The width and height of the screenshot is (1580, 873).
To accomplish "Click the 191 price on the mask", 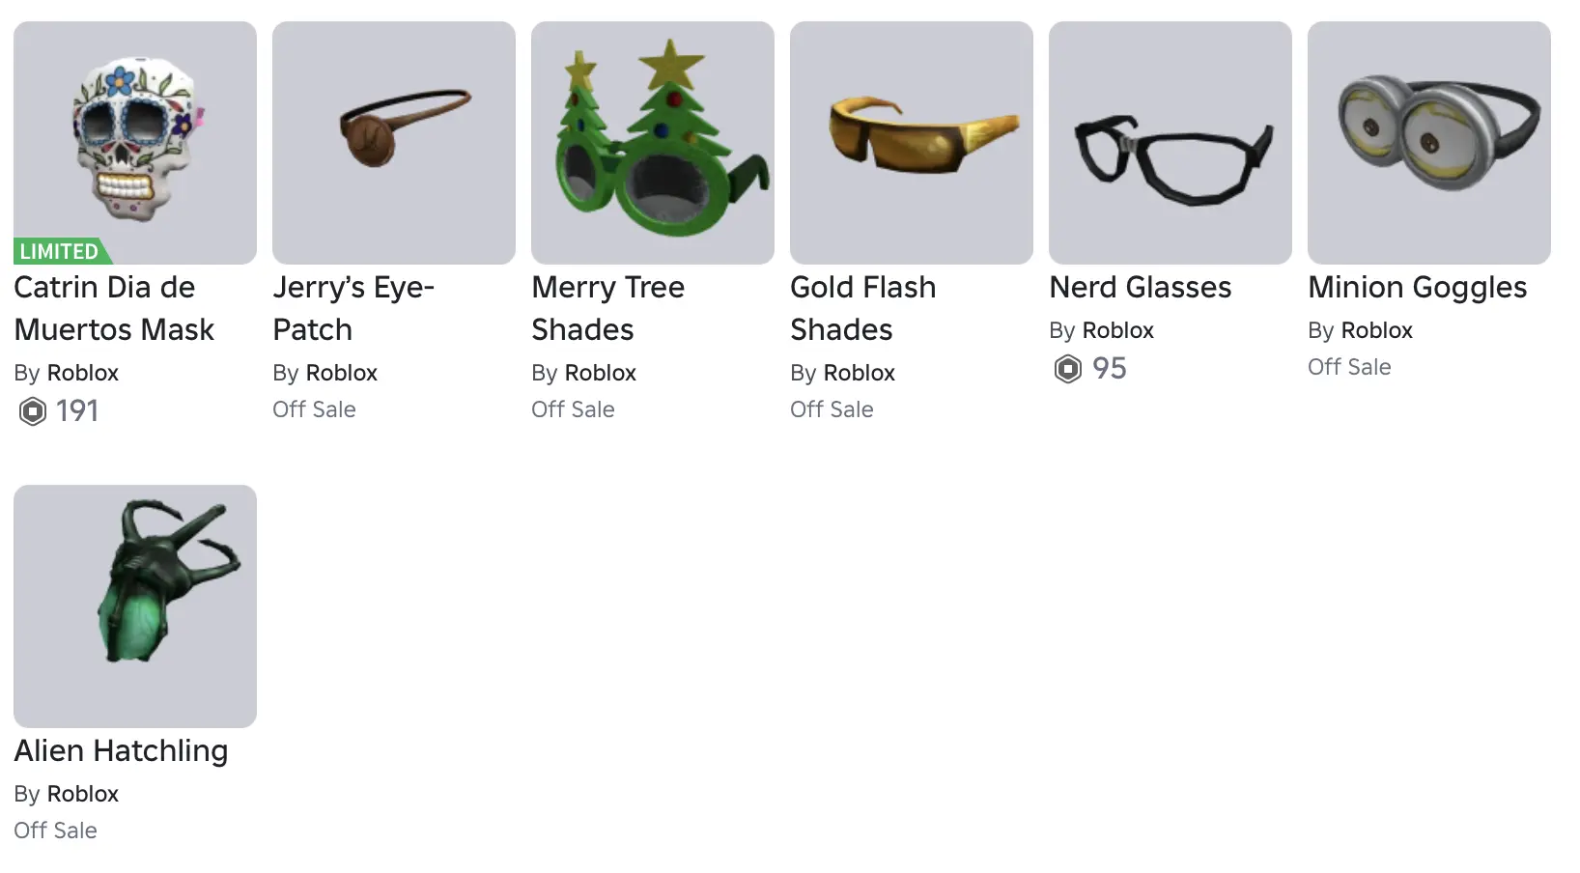I will [x=77, y=411].
